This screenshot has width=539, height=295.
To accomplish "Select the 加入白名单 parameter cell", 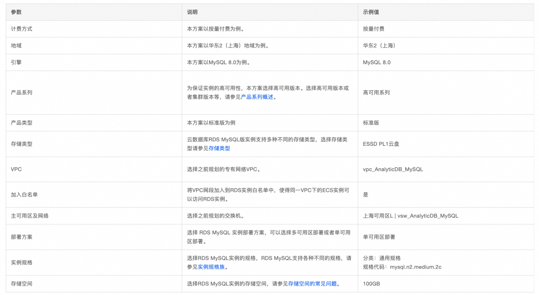I will point(94,195).
